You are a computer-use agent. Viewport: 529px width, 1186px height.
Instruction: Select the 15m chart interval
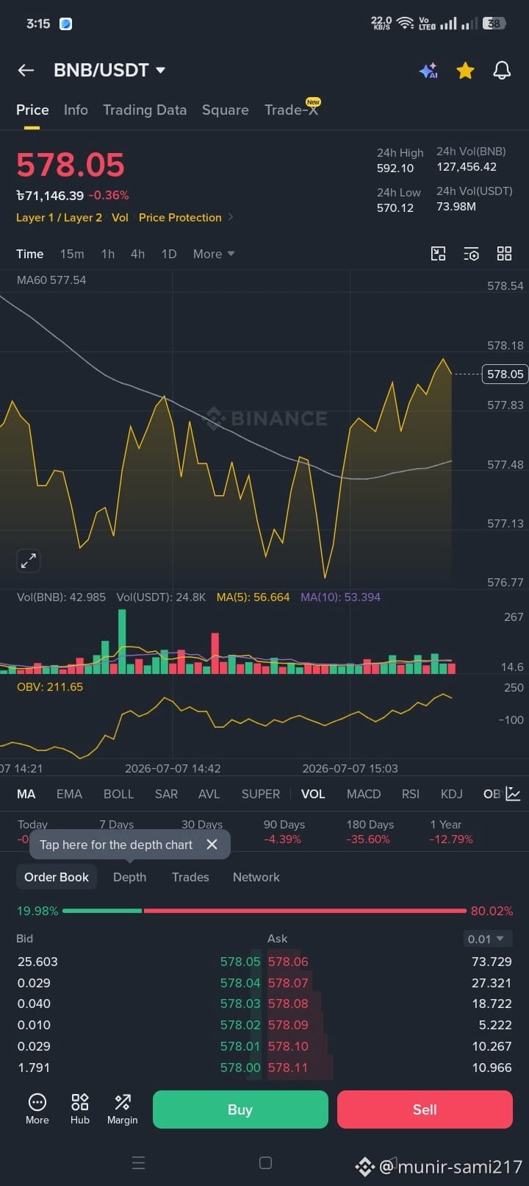click(72, 254)
